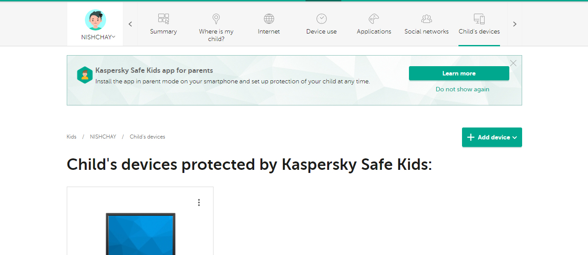
Task: Click the Social networks people icon
Action: pyautogui.click(x=427, y=19)
